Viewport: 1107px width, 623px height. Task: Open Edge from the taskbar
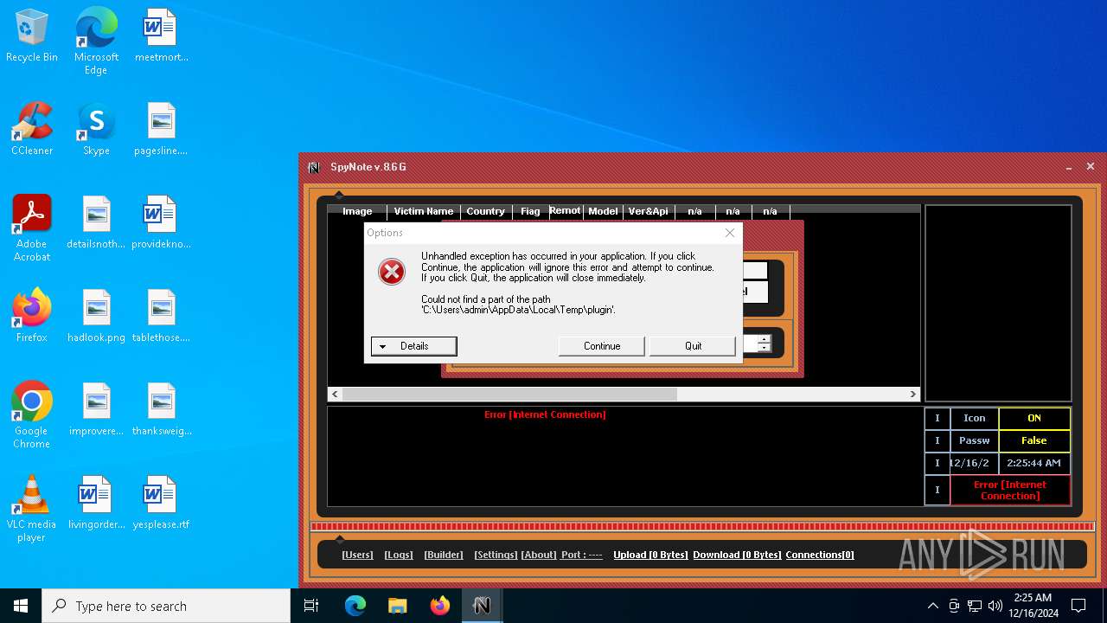pos(355,606)
